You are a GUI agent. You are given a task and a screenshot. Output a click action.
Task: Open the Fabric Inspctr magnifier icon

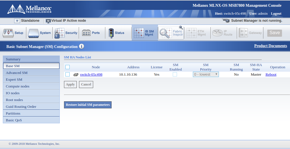coord(166,33)
